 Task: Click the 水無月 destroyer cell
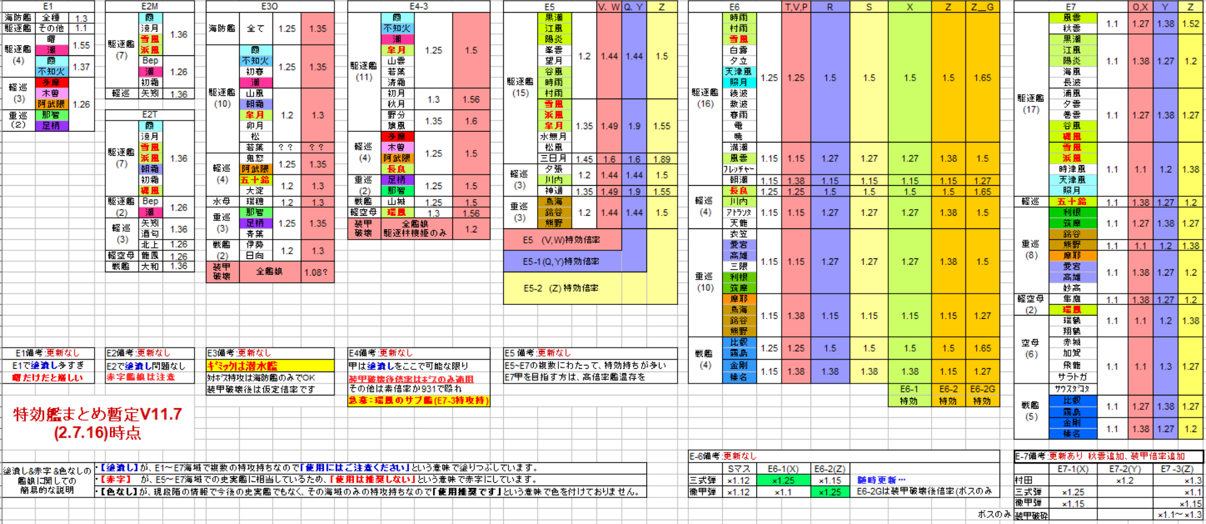point(554,136)
